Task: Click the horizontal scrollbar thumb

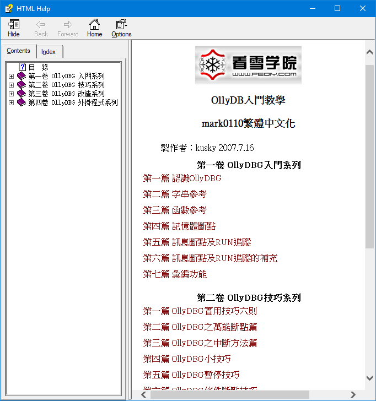Action: pos(229,394)
